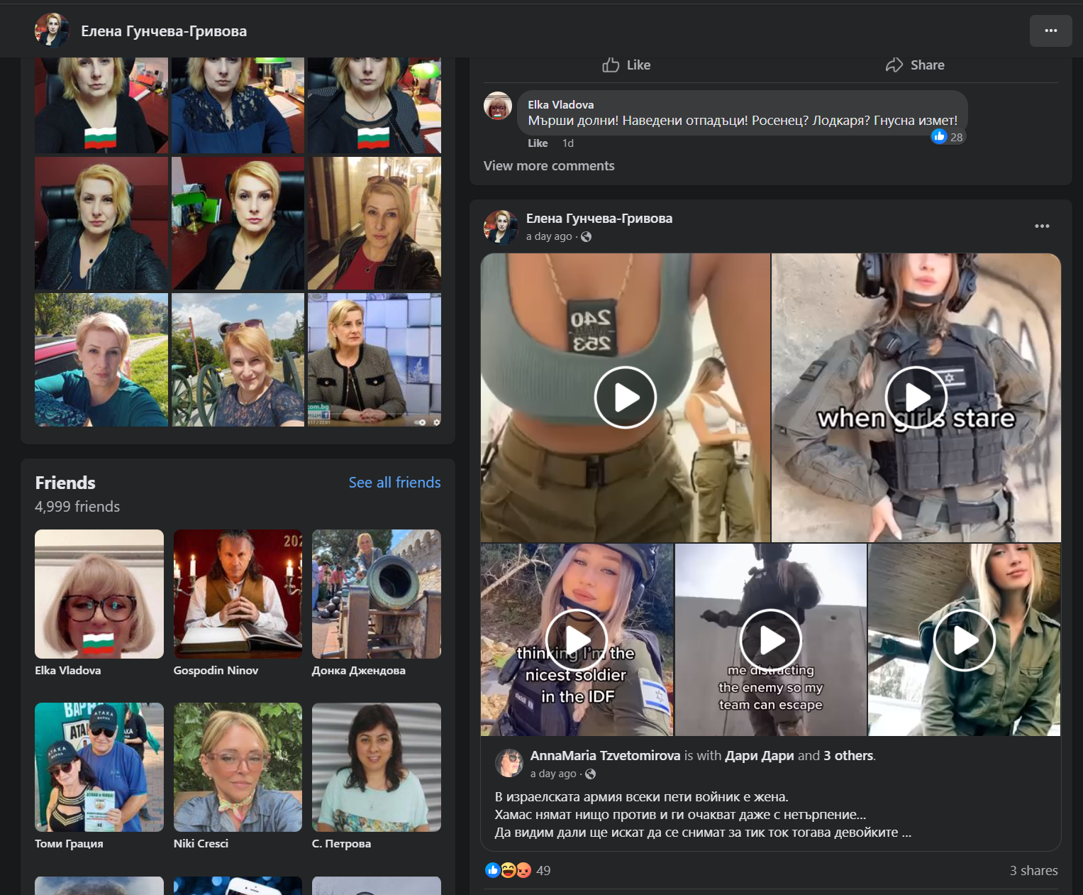The height and width of the screenshot is (895, 1083).
Task: Open AnnaMaria Tzvetomirova profile link
Action: tap(605, 756)
